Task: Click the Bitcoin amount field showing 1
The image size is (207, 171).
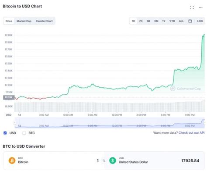Action: coord(98,160)
